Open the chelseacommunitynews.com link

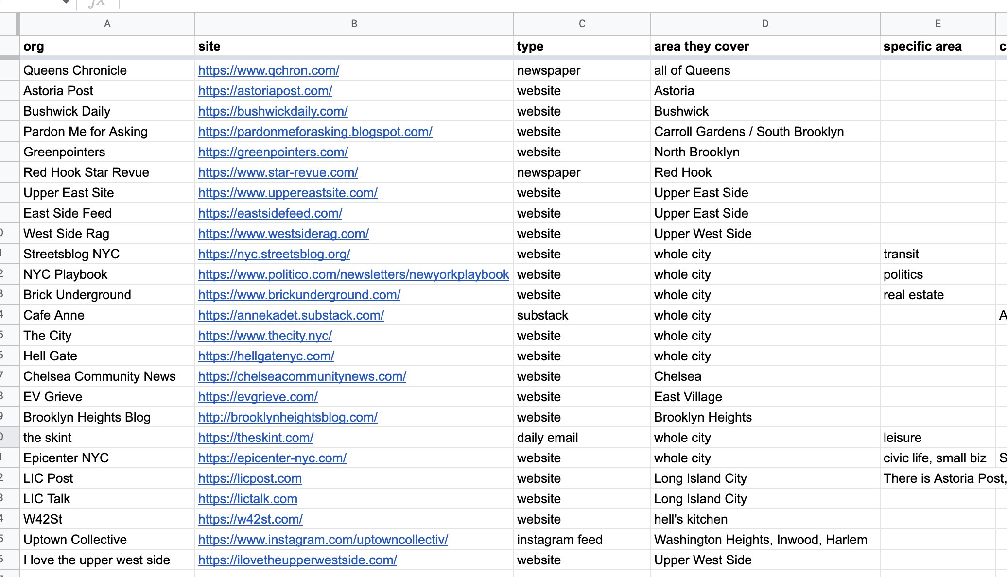302,376
